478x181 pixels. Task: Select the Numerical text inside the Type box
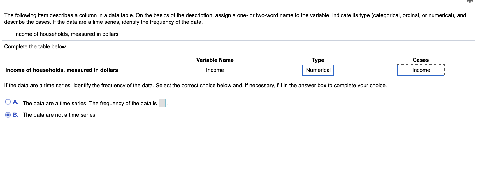(x=318, y=70)
